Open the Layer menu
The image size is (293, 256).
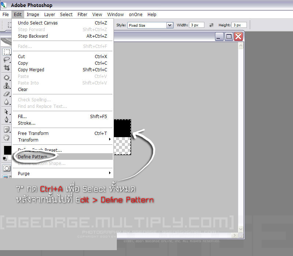[x=49, y=15]
